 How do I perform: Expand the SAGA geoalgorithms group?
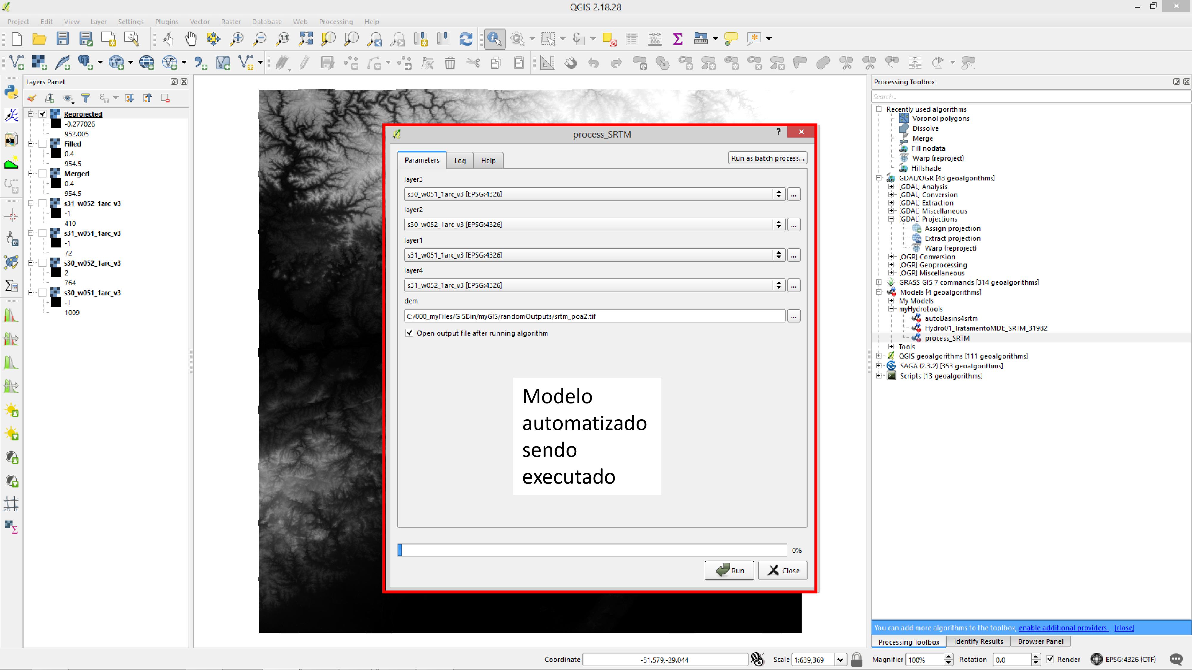(x=879, y=366)
